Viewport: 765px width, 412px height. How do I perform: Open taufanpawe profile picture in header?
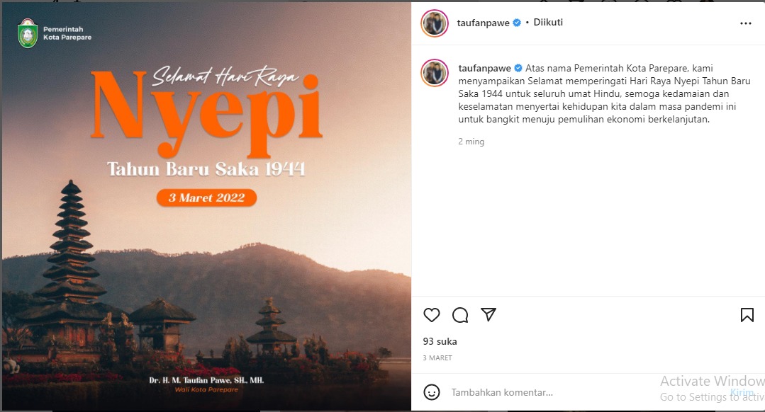434,23
